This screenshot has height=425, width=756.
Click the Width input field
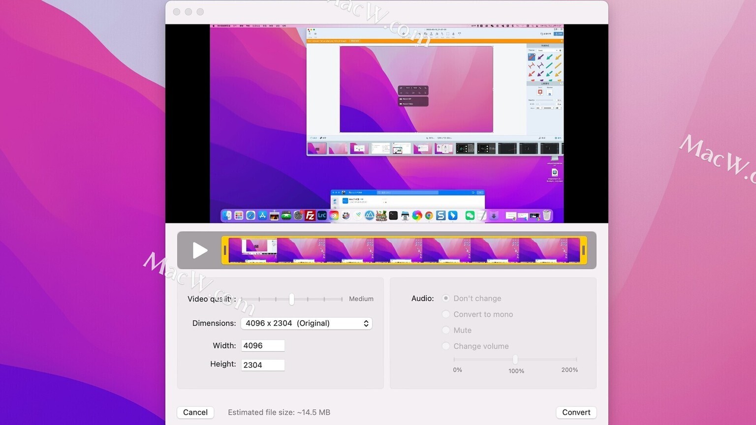[263, 345]
